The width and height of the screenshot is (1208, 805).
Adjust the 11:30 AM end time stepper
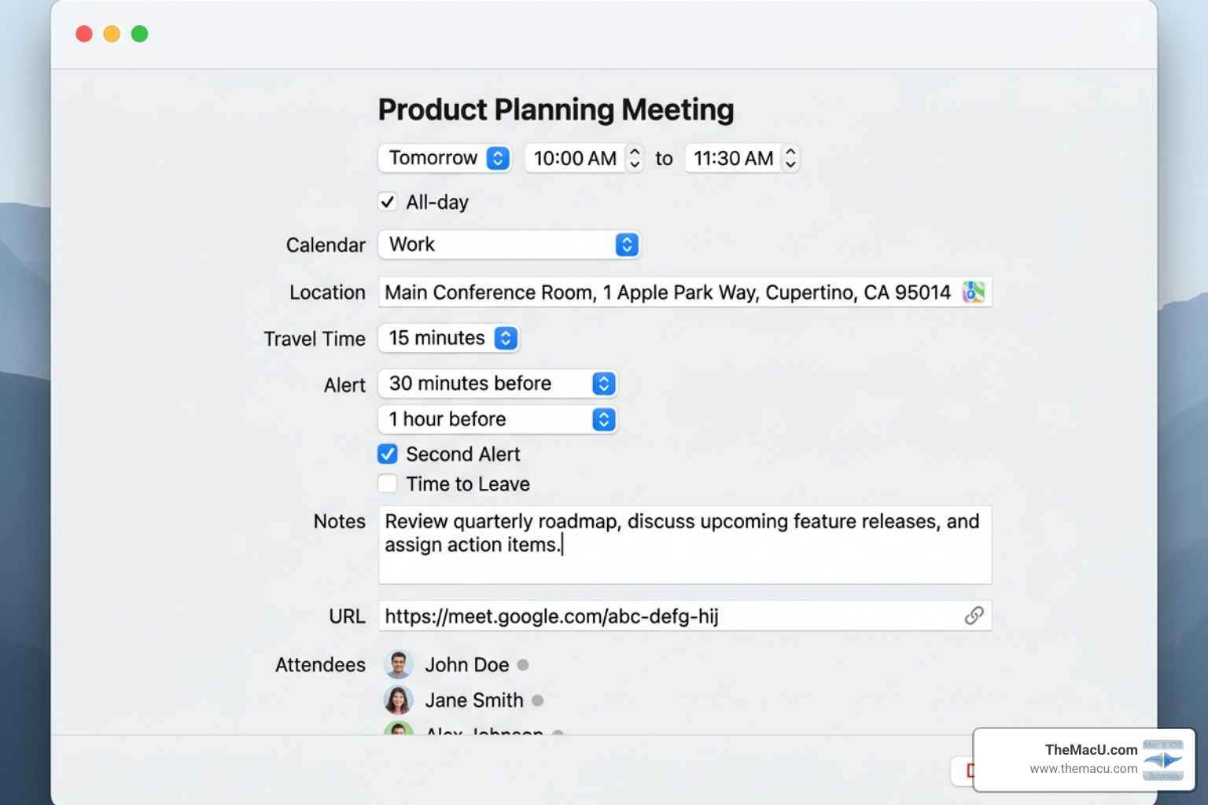tap(790, 158)
